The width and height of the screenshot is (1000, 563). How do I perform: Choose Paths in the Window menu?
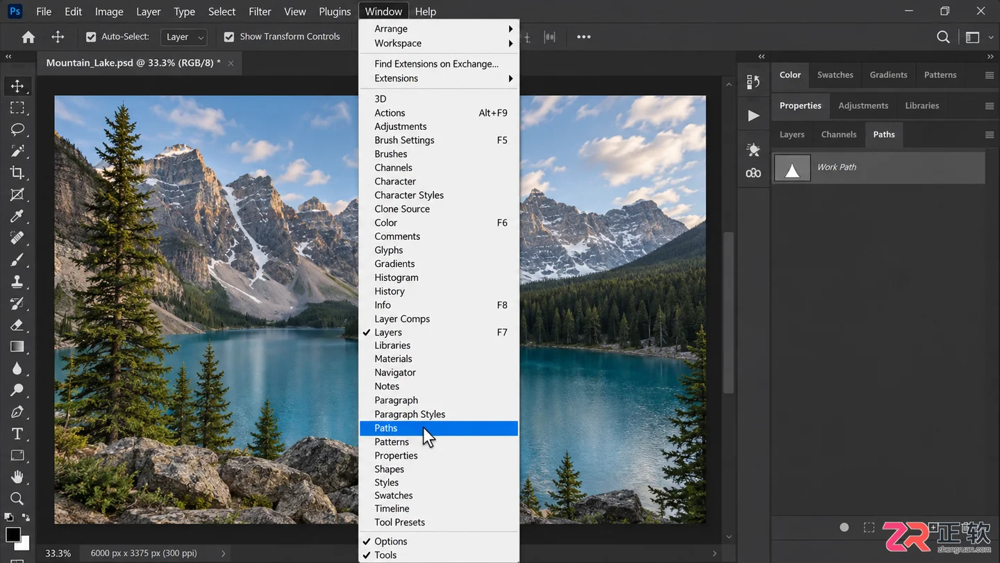pos(439,428)
